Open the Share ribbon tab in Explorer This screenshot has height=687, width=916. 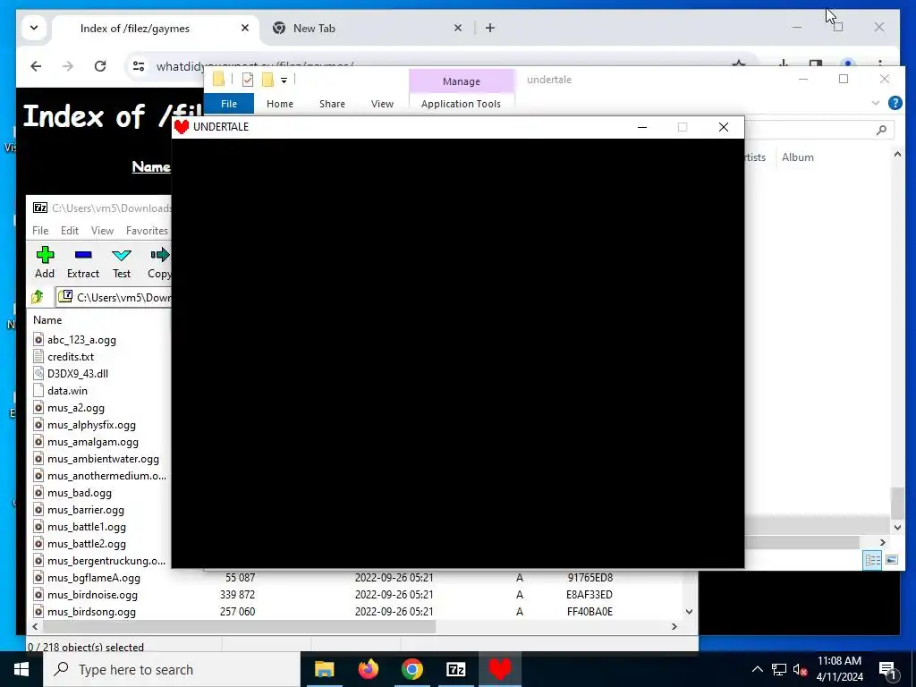pyautogui.click(x=332, y=104)
